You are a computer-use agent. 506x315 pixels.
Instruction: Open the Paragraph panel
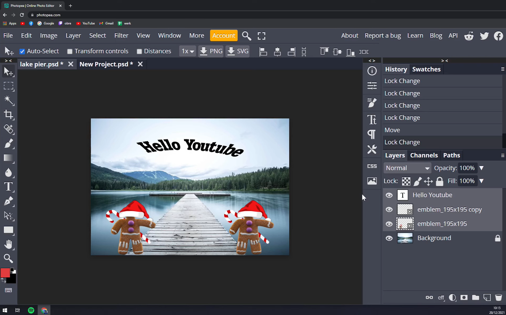[x=372, y=134]
